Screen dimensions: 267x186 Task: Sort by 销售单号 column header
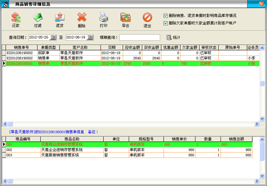tap(21, 47)
